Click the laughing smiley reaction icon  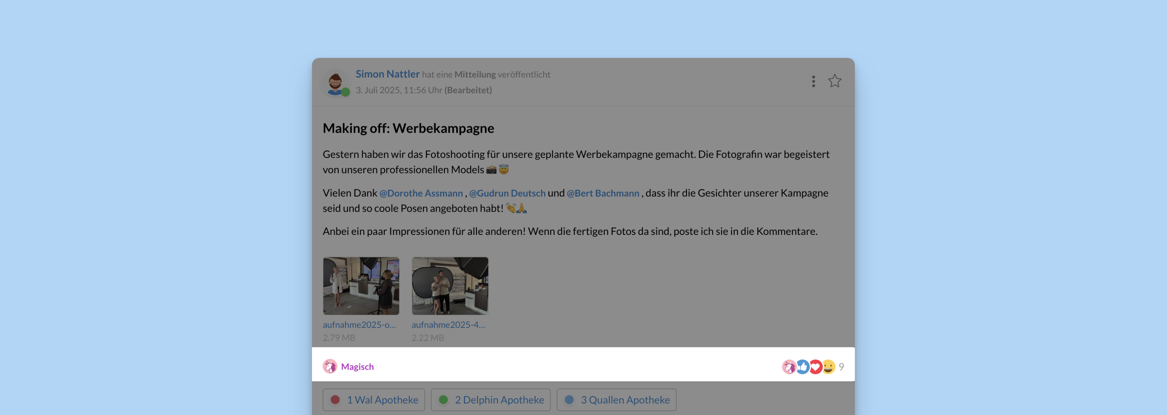[x=829, y=367]
